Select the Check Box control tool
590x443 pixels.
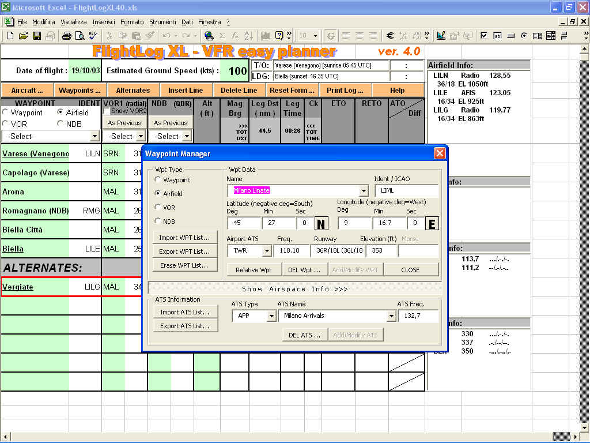(484, 36)
